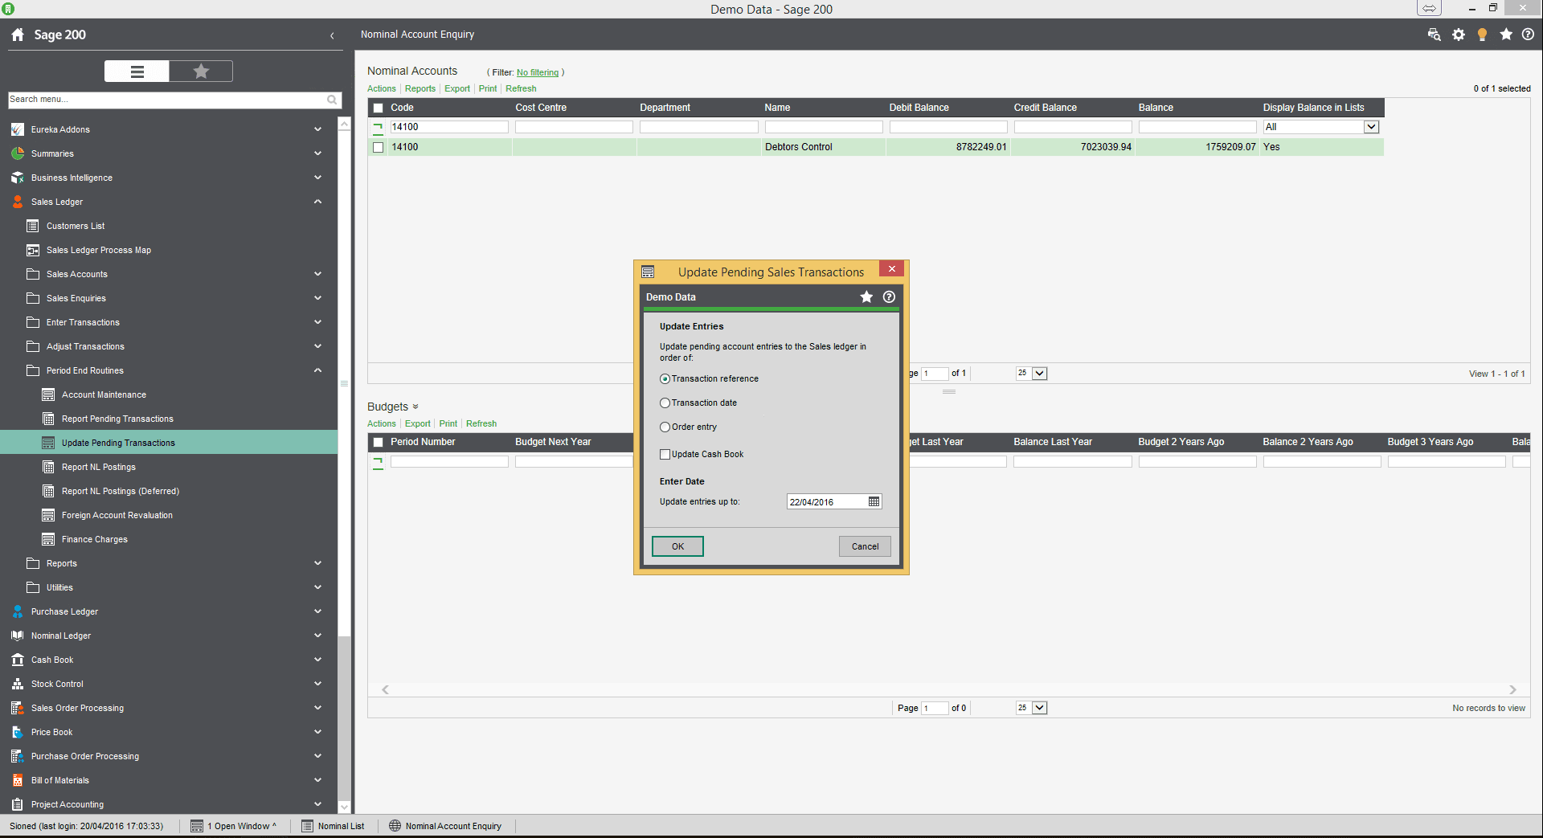
Task: Open Customers List menu item
Action: 76,226
